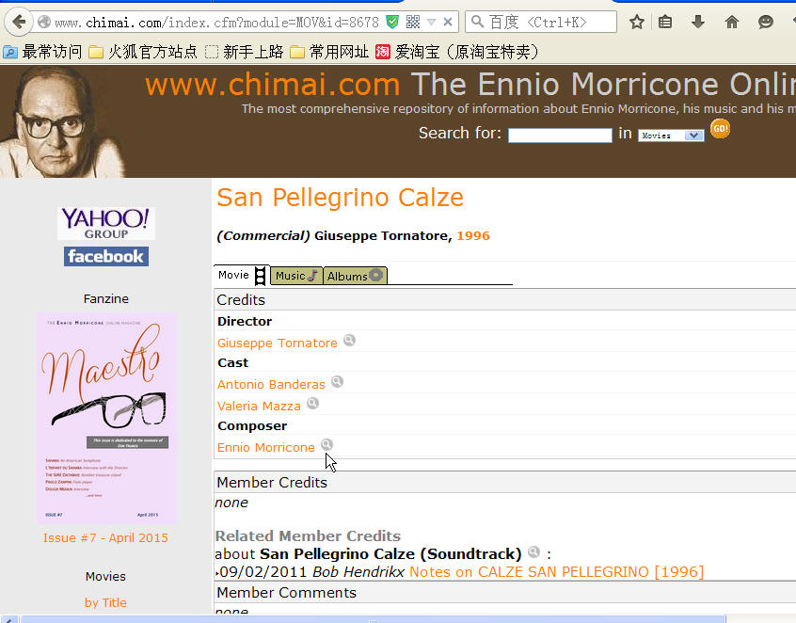This screenshot has width=796, height=623.
Task: Open the Maestro fanzine cover thumbnail
Action: [x=106, y=419]
